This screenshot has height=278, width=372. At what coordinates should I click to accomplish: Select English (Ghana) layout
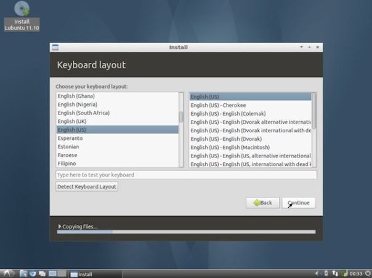[118, 96]
